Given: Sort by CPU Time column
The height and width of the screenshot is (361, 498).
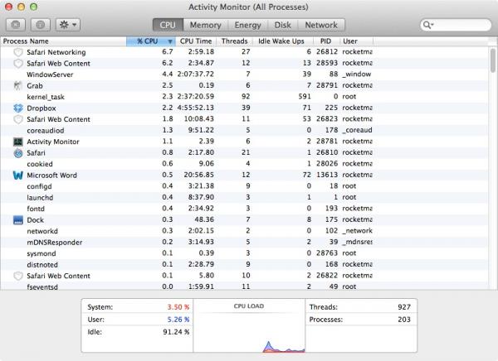Looking at the screenshot, I should point(196,41).
